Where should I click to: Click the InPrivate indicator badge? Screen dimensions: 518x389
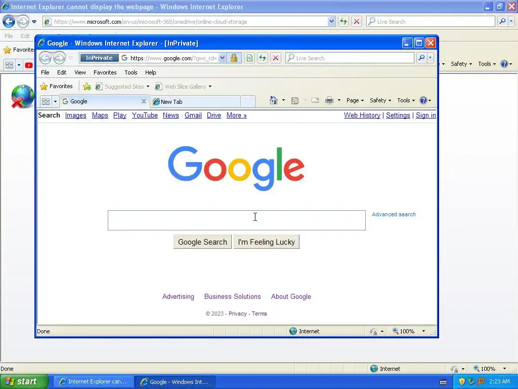click(99, 58)
